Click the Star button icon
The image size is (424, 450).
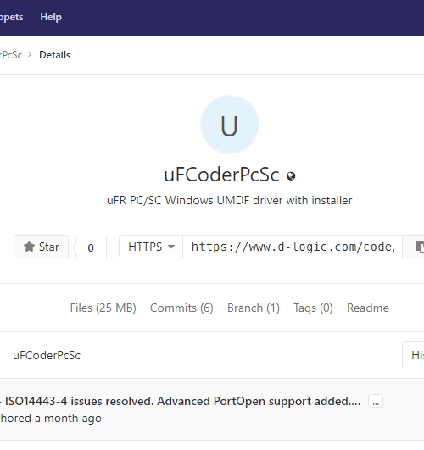click(x=29, y=247)
